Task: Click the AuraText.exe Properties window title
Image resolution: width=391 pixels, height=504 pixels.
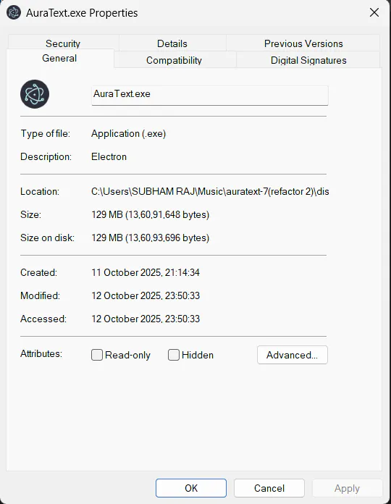Action: point(82,13)
